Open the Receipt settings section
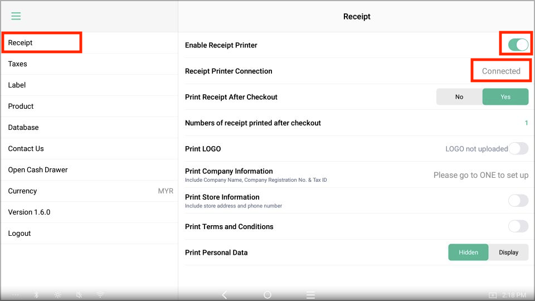535x301 pixels. (89, 43)
